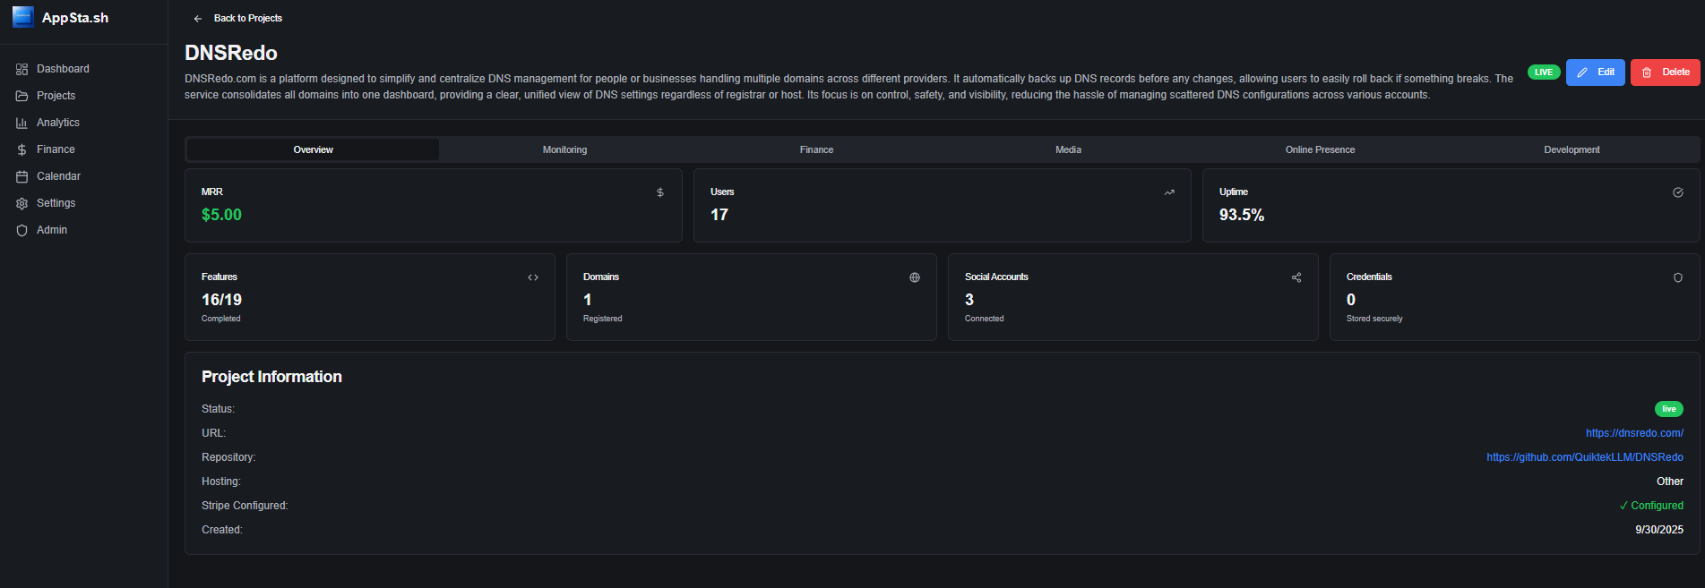Click the Projects folder icon
Viewport: 1705px width, 588px height.
point(22,96)
